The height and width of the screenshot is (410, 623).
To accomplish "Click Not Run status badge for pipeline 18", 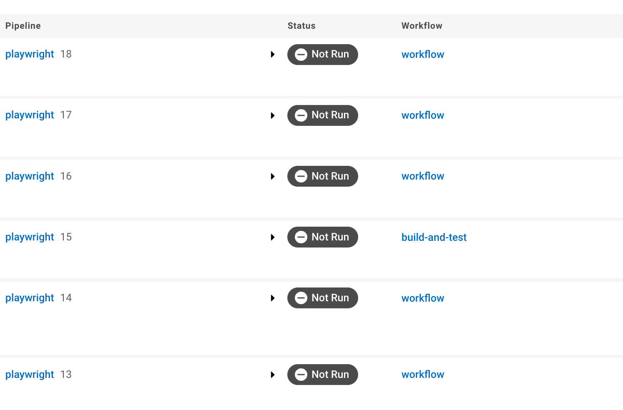I will (x=322, y=55).
